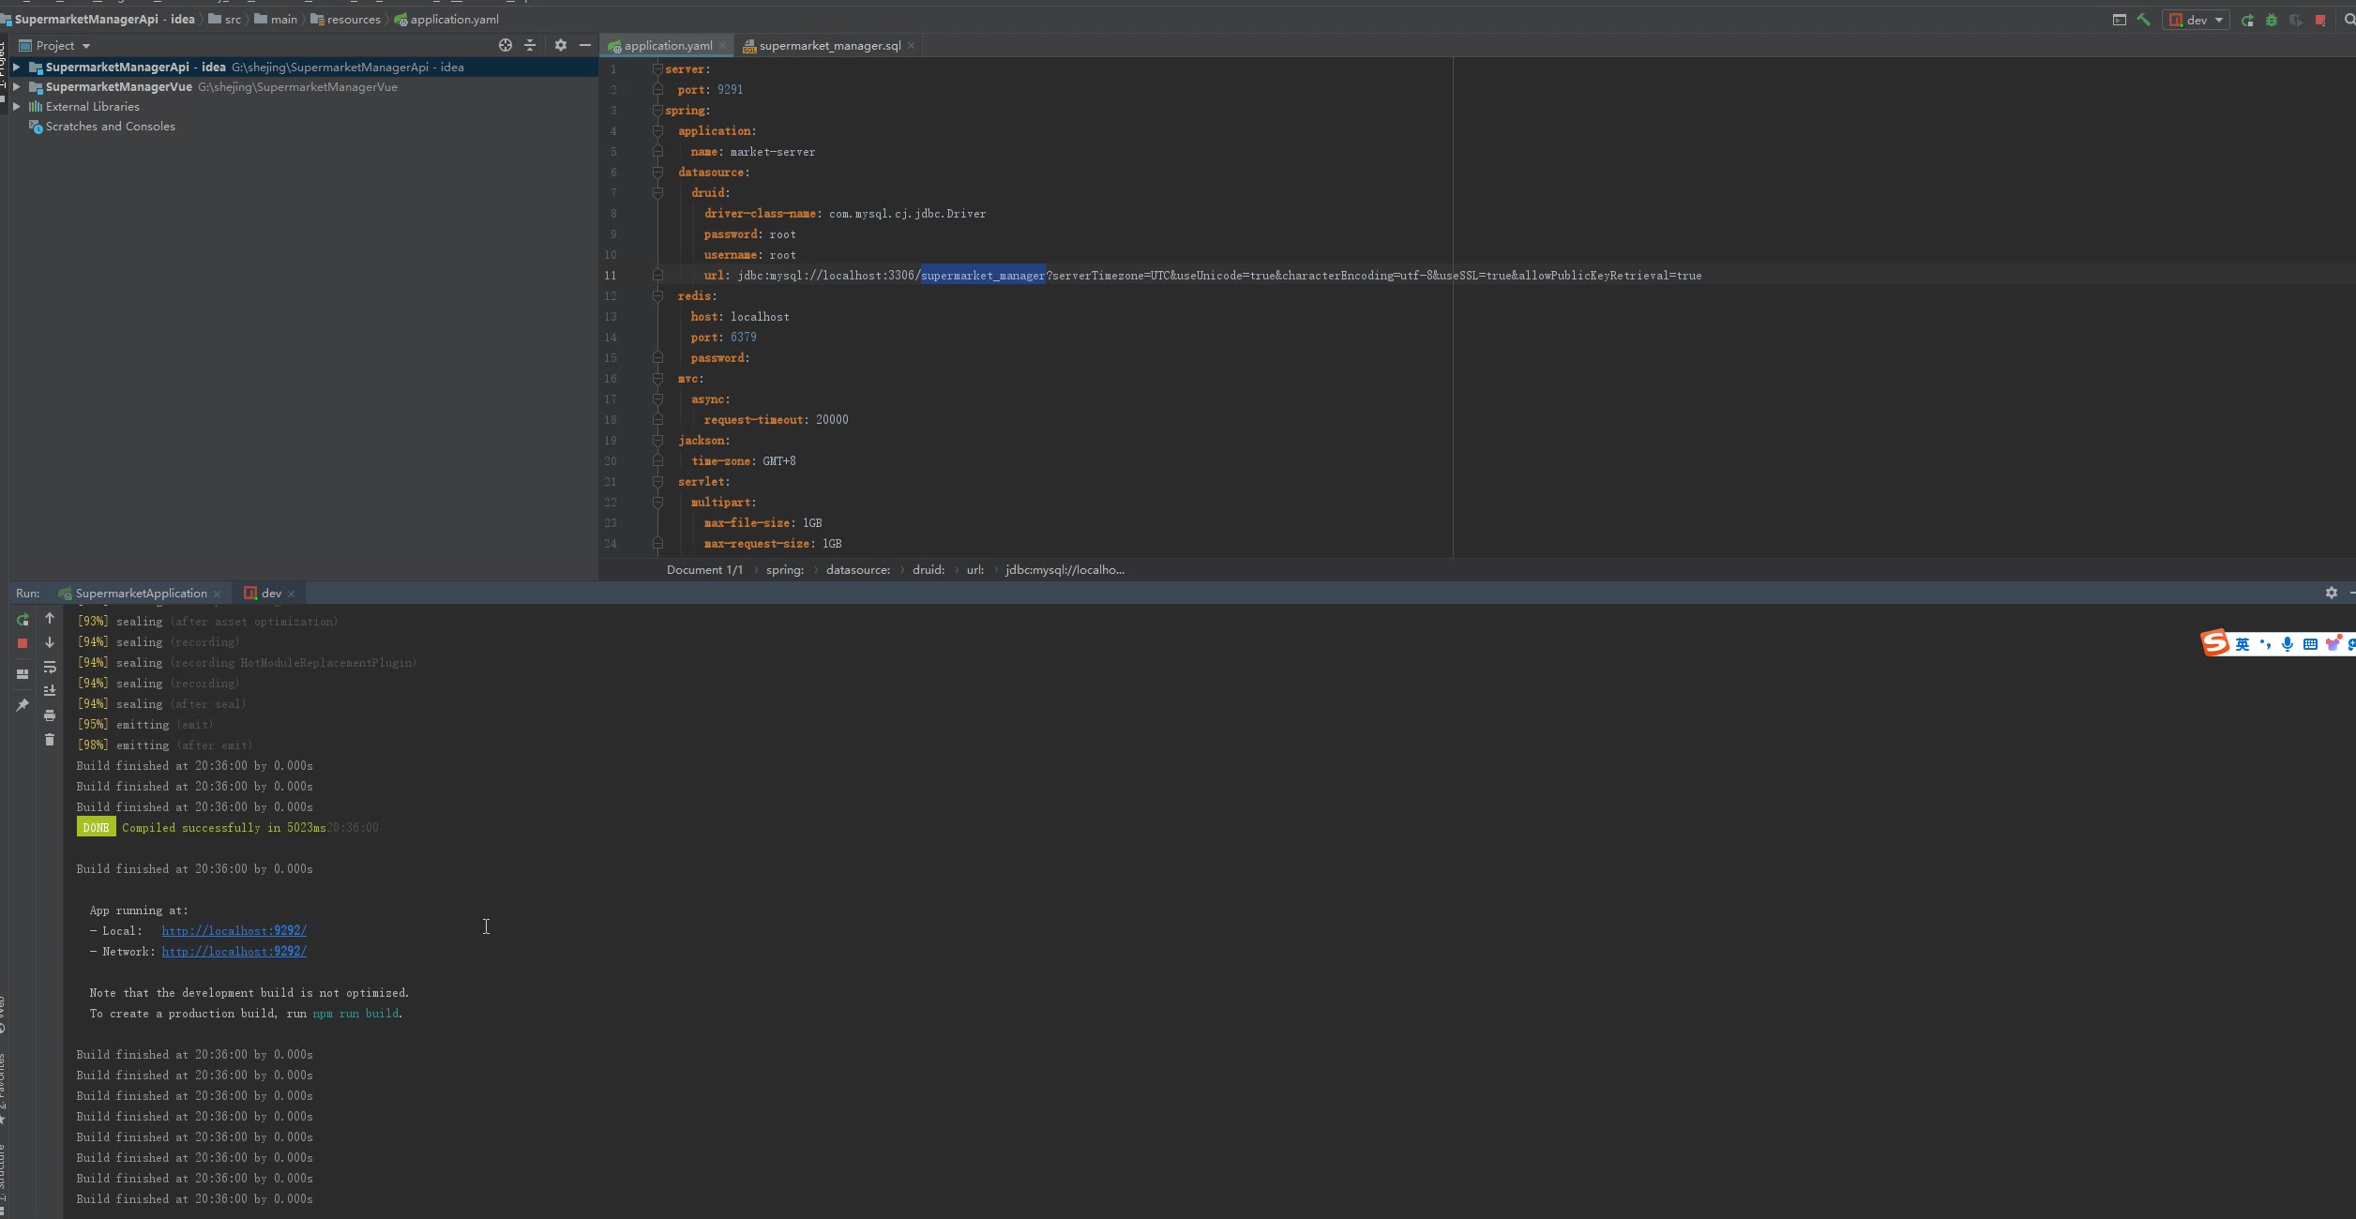Stop the process with the Run panel stop button
The width and height of the screenshot is (2356, 1219).
[x=23, y=643]
